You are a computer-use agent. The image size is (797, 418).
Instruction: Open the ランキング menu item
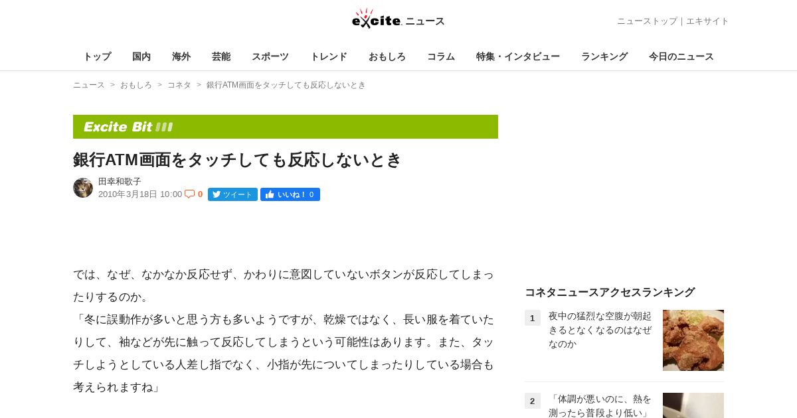pos(604,56)
